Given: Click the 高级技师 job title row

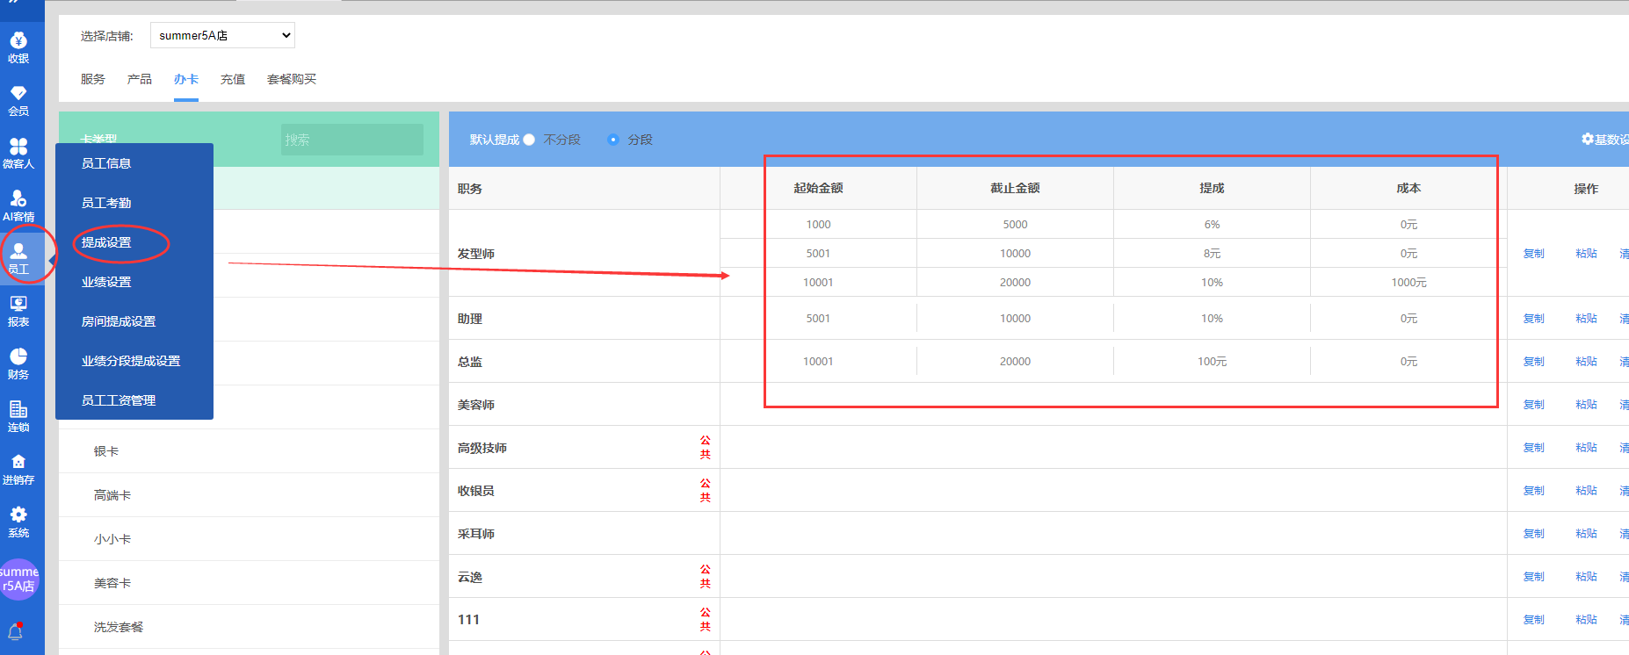Looking at the screenshot, I should tap(584, 448).
